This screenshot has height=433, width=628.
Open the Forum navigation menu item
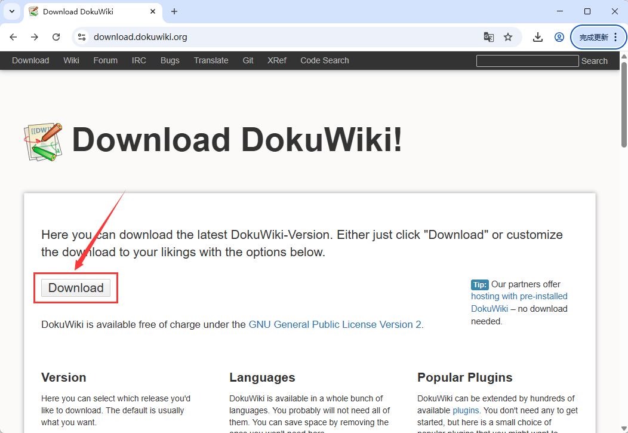coord(105,60)
